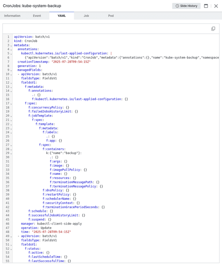Screen dimensions: 222x267
Task: Click the 'f:args: {}' line
Action: [x=59, y=161]
